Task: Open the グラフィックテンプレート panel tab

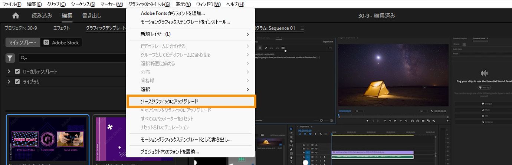Action: [106, 28]
